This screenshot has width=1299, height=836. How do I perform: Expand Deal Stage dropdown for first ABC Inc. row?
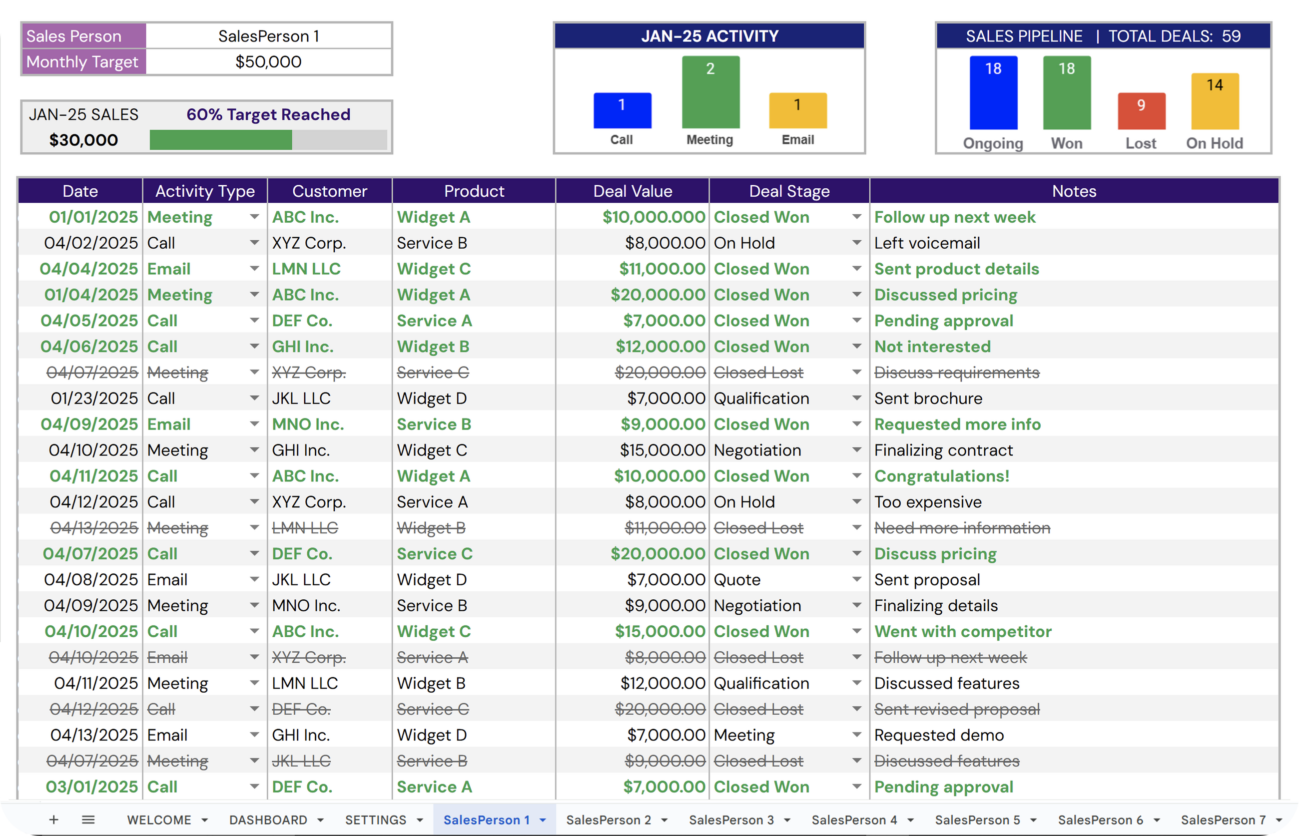(856, 217)
